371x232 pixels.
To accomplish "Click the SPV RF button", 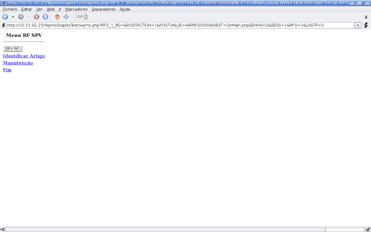I will click(x=13, y=49).
